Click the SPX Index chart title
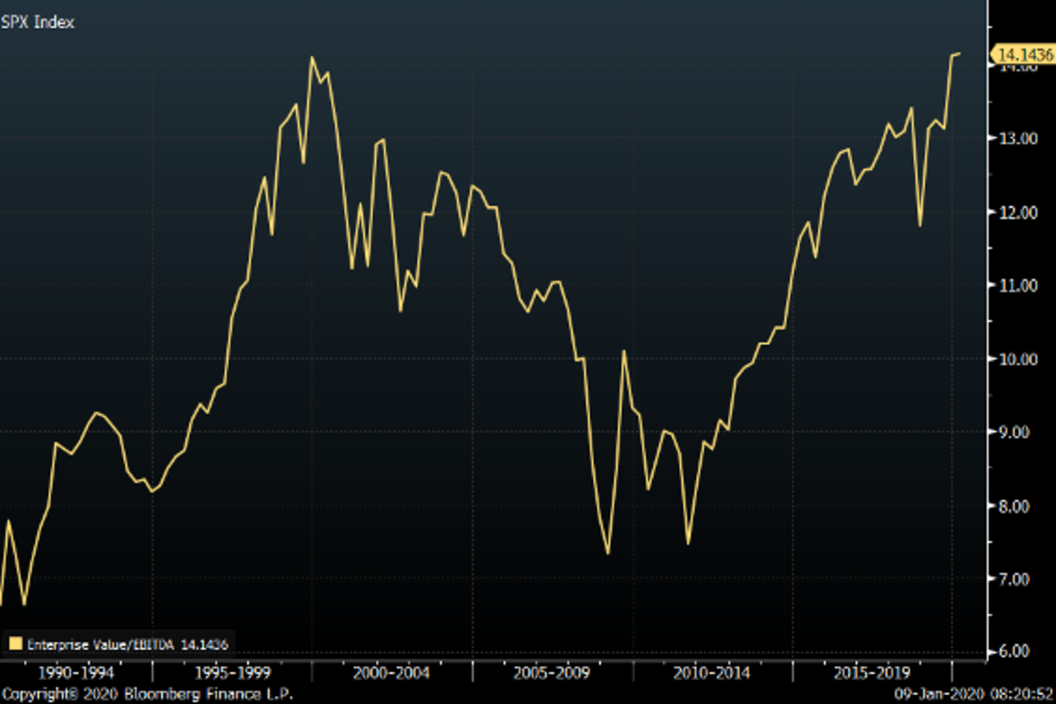 pyautogui.click(x=38, y=23)
